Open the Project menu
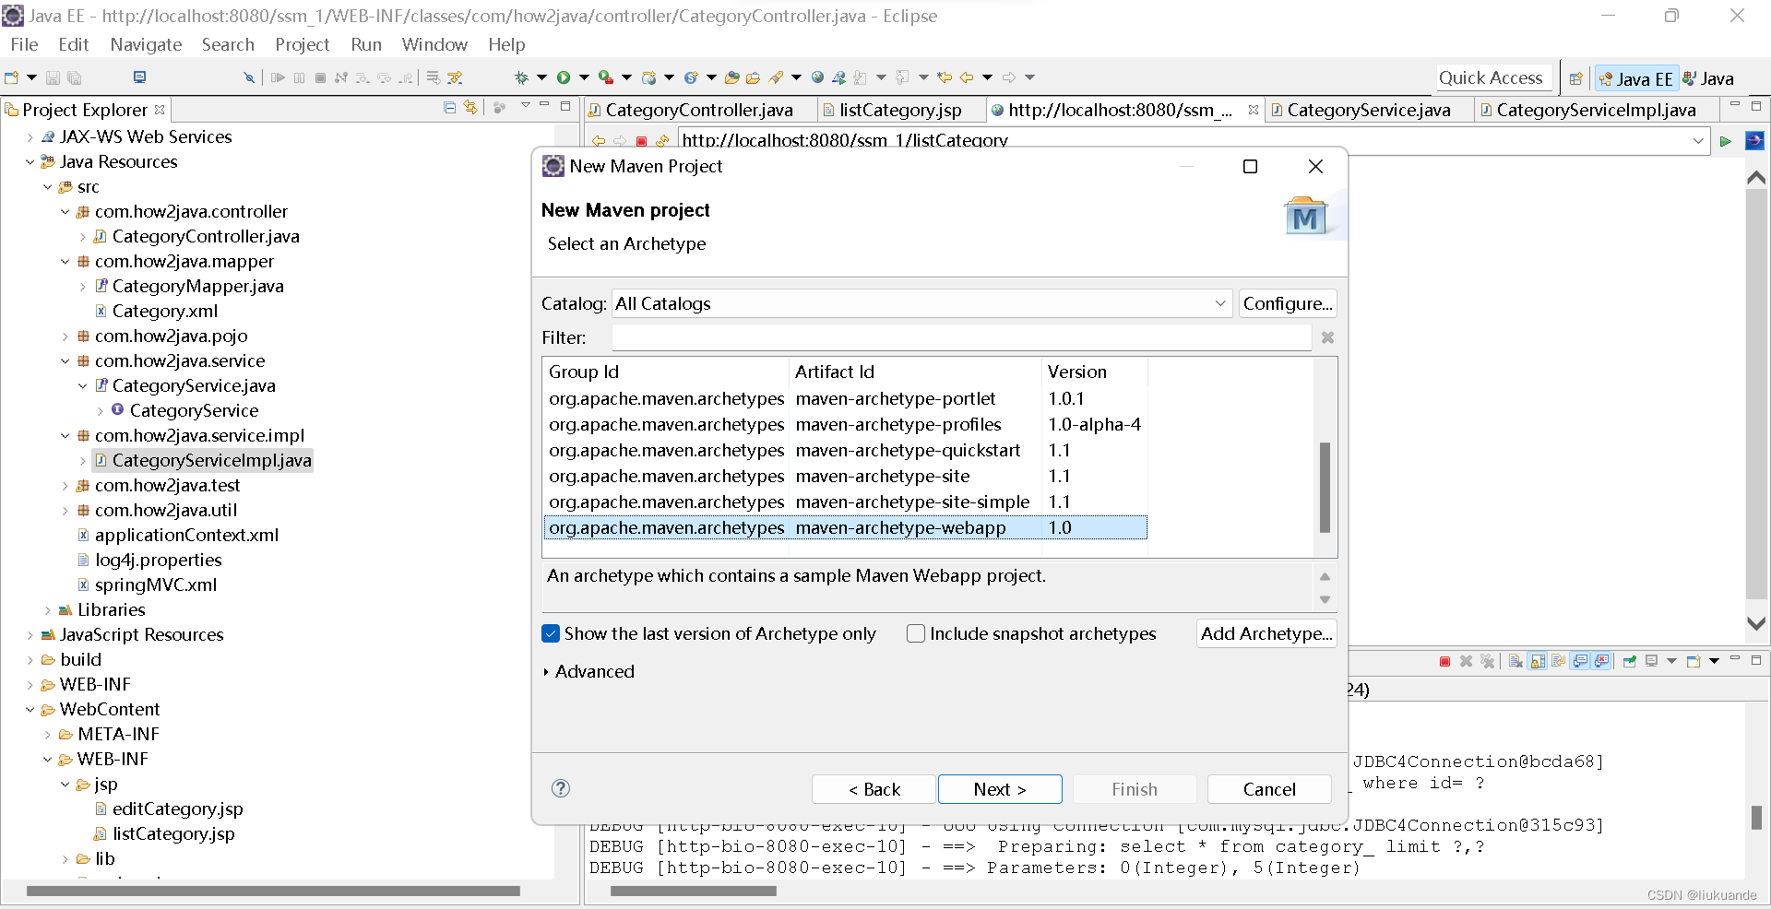The height and width of the screenshot is (909, 1771). click(x=302, y=44)
